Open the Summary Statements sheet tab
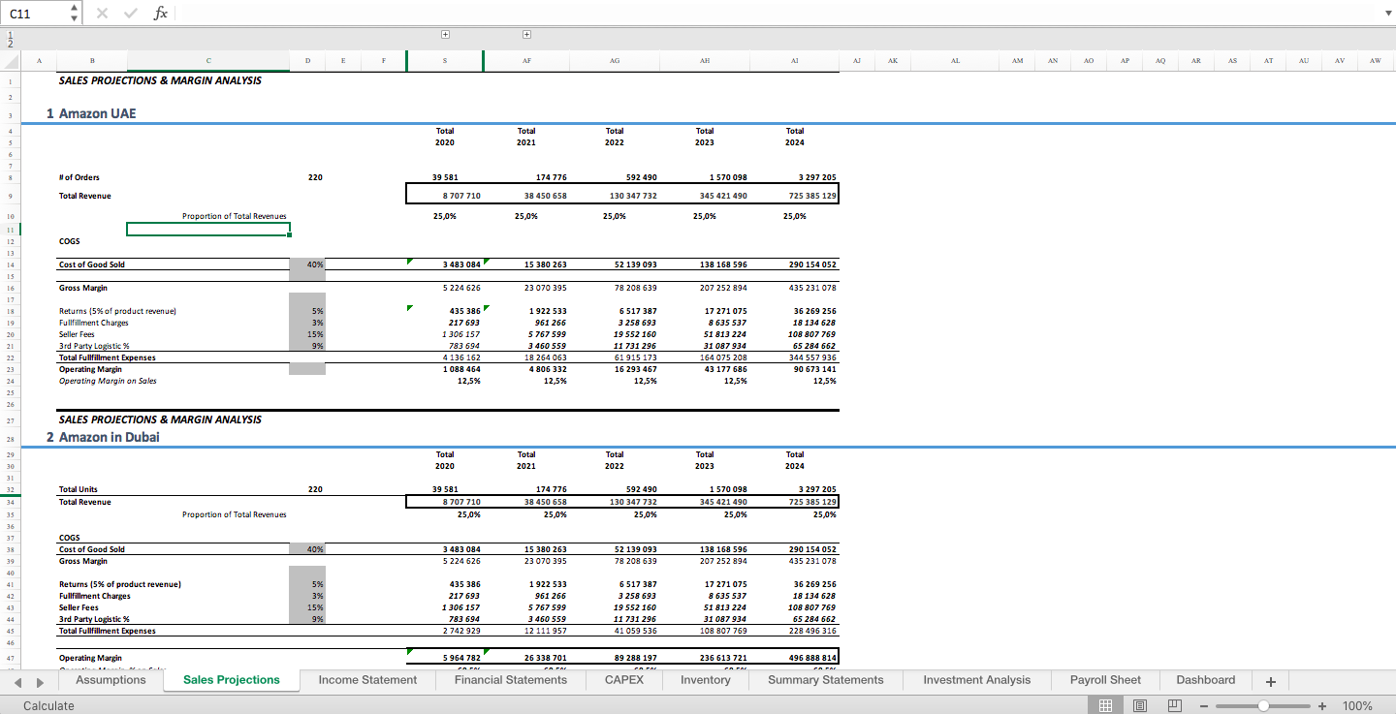Screen dimensions: 1396x714 coord(826,680)
